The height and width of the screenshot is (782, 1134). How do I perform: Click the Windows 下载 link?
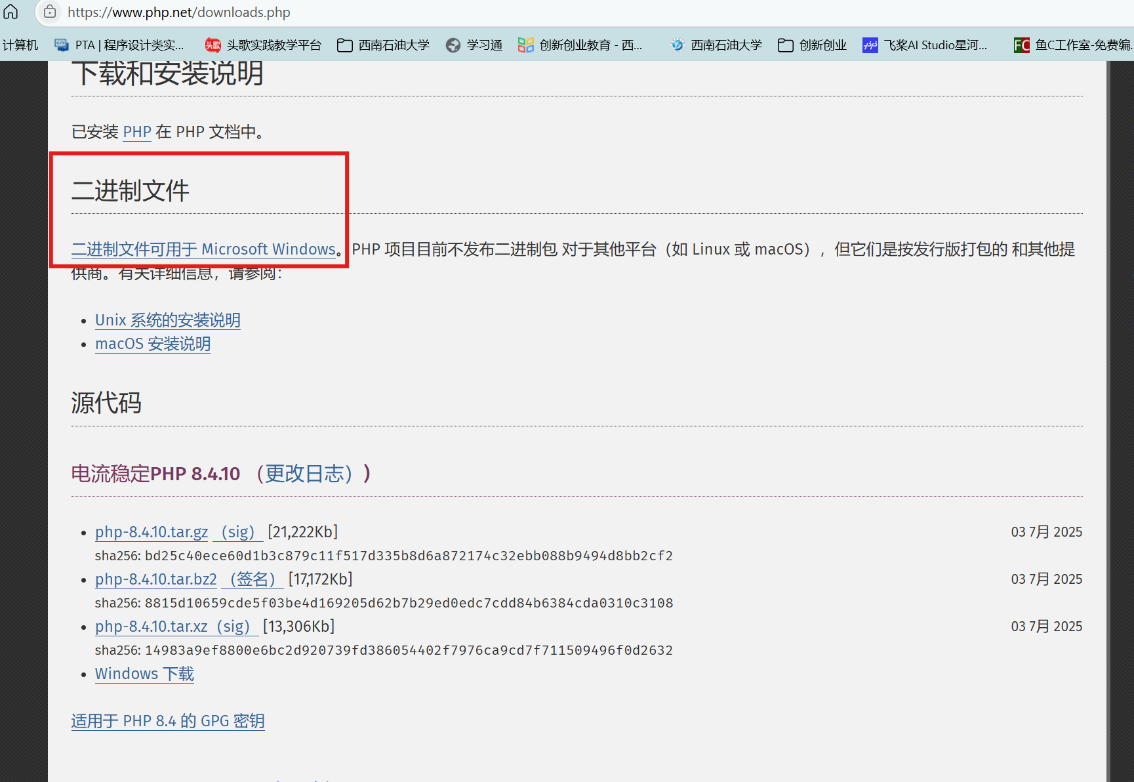point(144,674)
